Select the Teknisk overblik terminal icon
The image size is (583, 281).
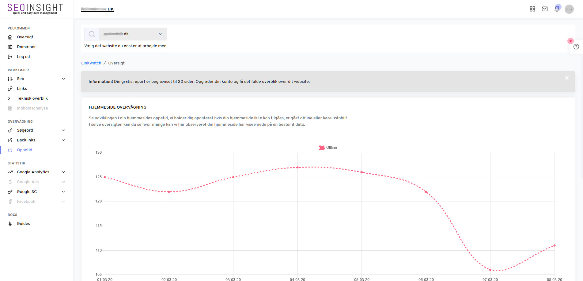(x=10, y=98)
